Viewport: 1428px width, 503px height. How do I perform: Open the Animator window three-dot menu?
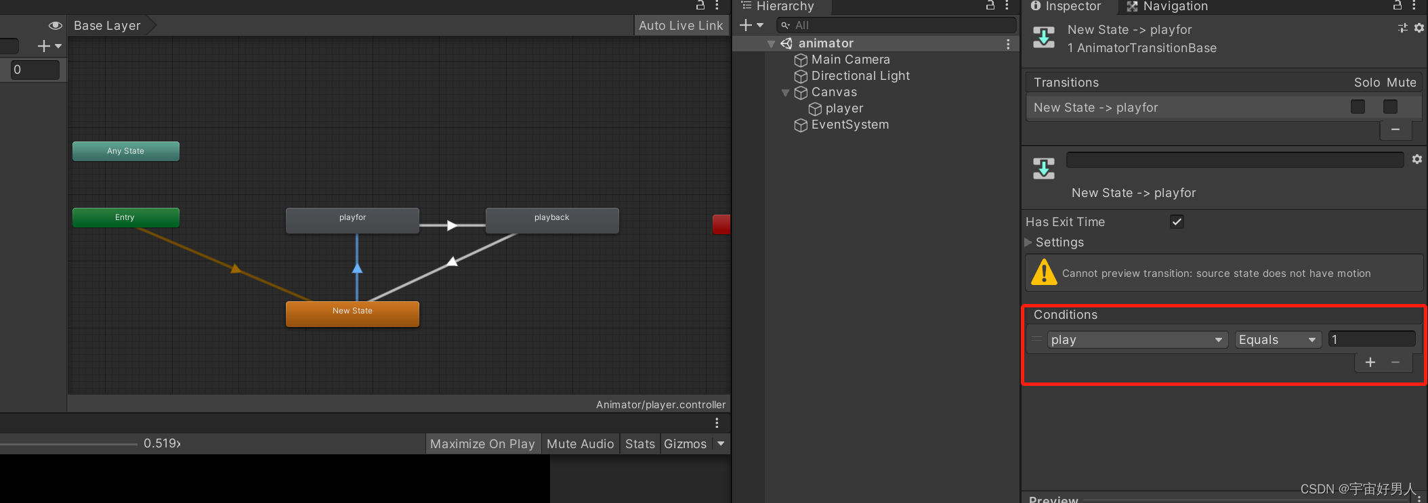(717, 5)
